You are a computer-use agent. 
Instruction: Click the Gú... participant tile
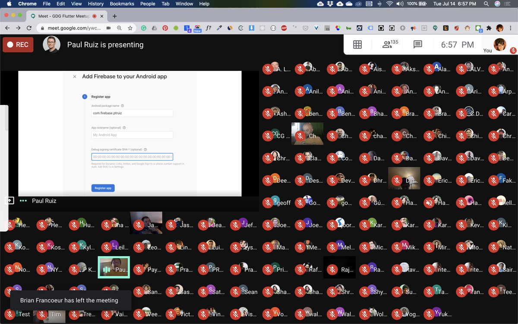point(372,200)
